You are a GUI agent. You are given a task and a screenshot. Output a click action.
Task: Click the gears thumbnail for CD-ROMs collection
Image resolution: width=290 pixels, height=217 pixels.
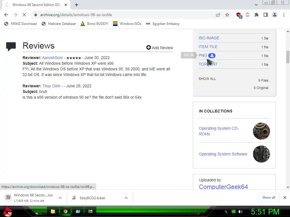tap(261, 131)
